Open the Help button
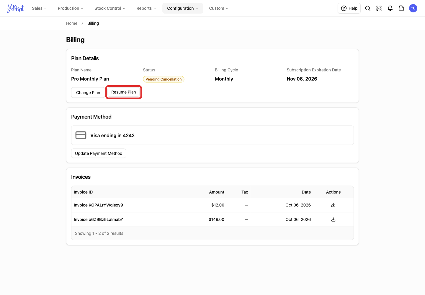425x295 pixels. click(x=349, y=8)
